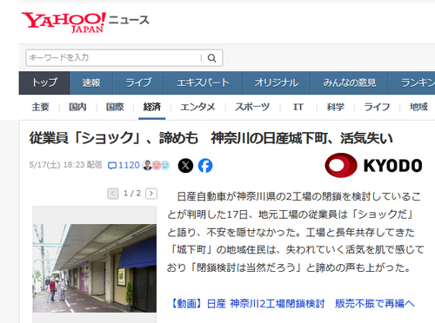Go to next photo with right chevron

coord(151,194)
